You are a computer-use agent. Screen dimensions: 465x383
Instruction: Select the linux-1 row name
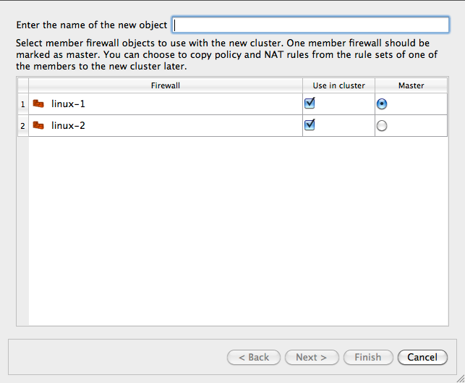68,104
